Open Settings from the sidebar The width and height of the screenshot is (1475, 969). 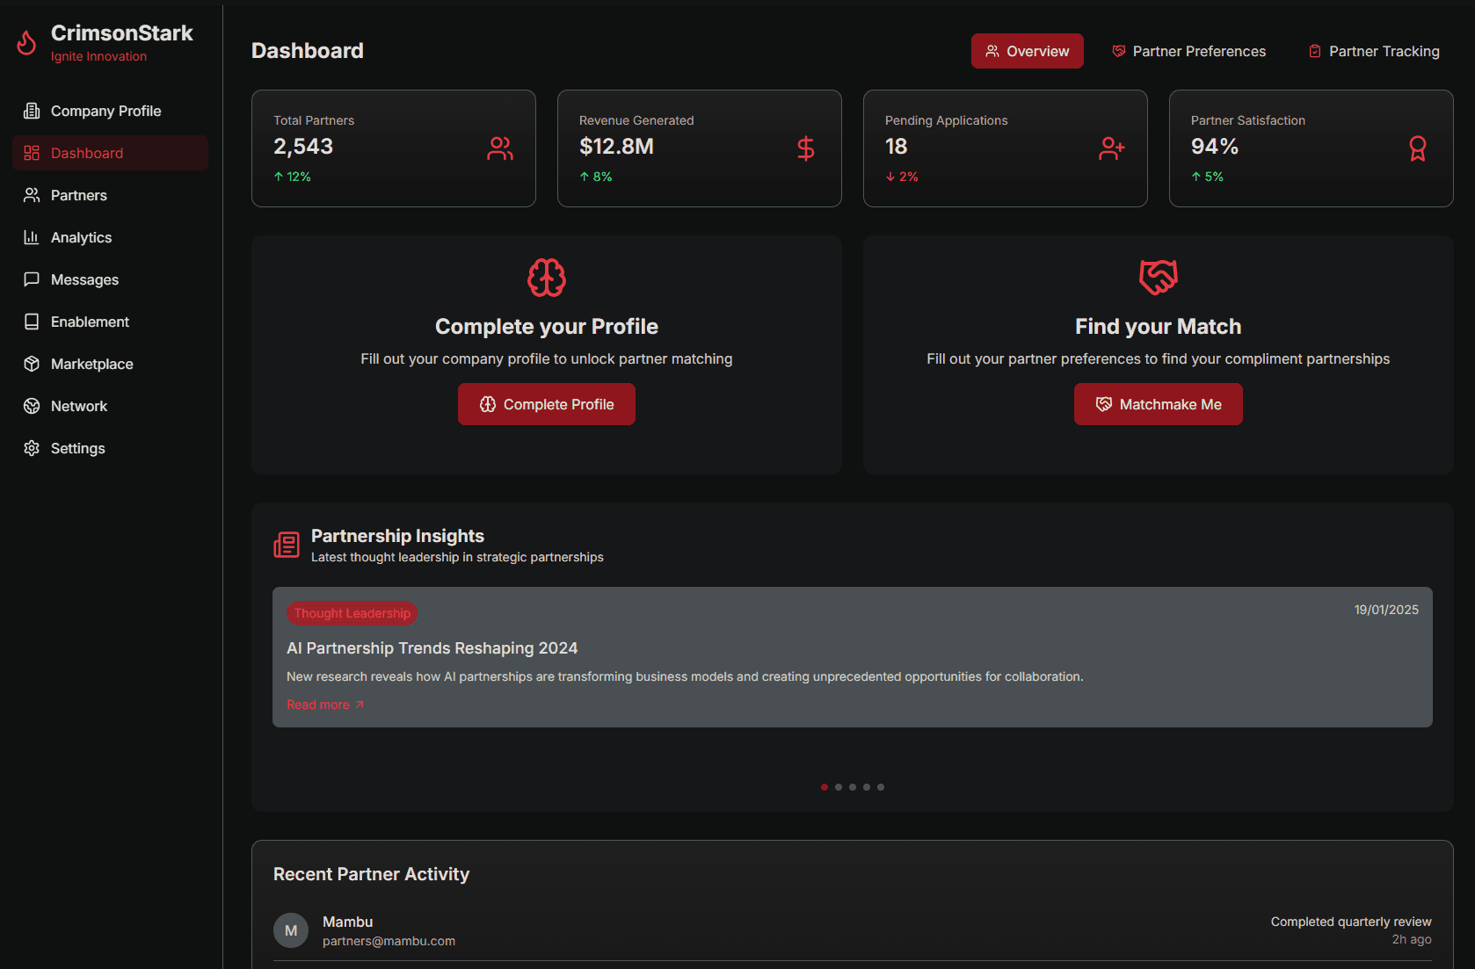[x=111, y=448]
